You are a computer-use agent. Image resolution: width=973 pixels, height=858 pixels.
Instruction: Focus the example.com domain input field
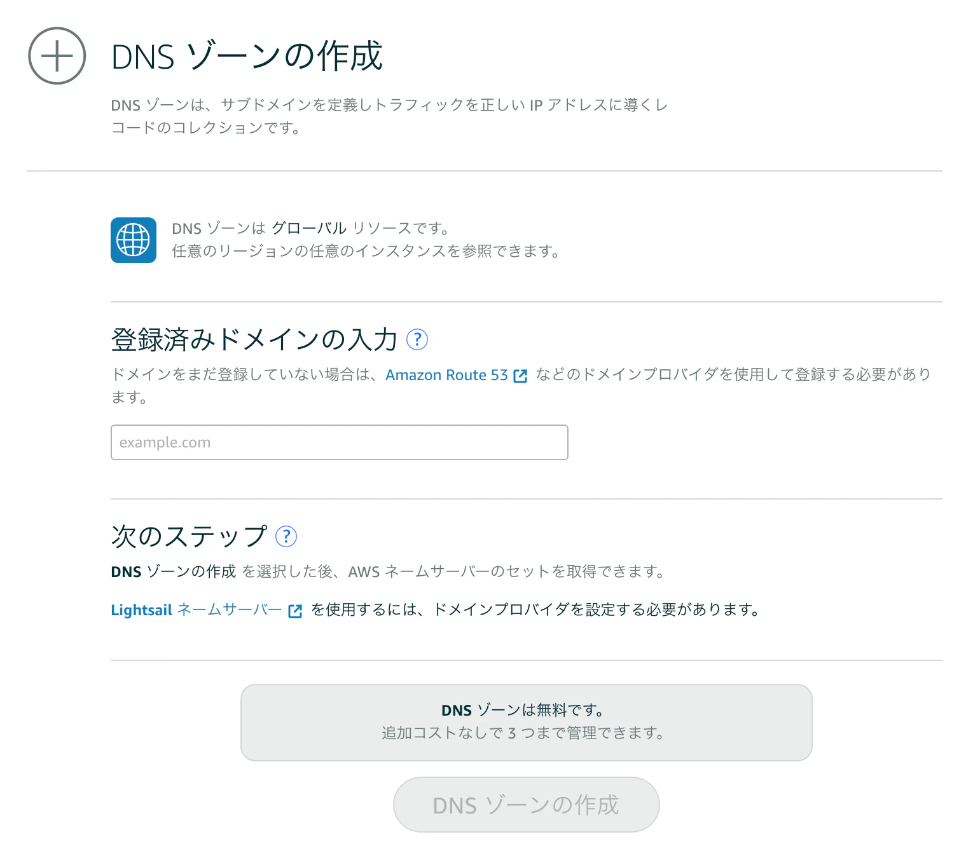[340, 442]
